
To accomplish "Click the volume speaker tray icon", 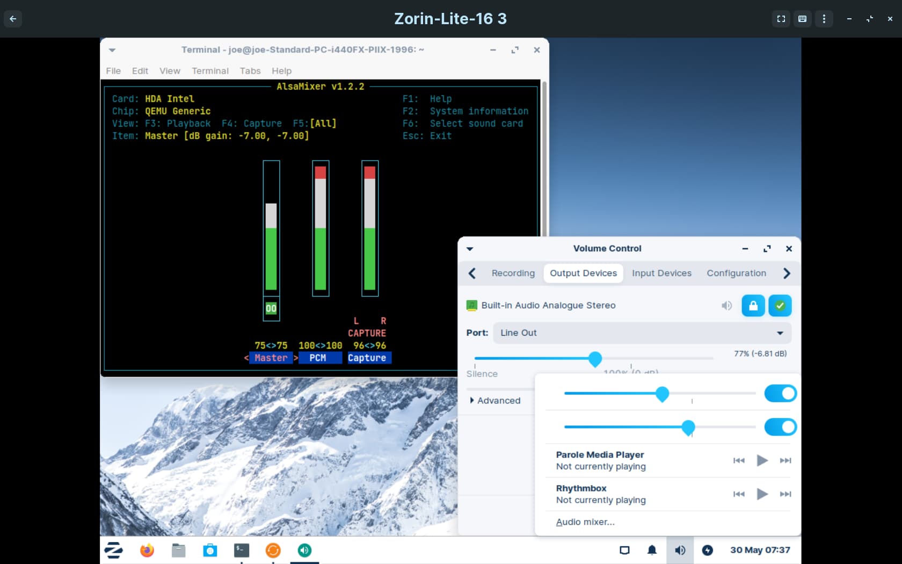I will click(680, 550).
